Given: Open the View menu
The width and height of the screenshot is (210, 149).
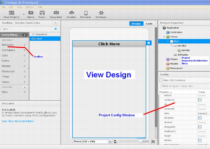Looking at the screenshot, I should (19, 7).
